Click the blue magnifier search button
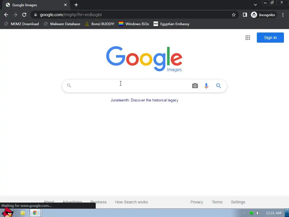 tap(218, 86)
